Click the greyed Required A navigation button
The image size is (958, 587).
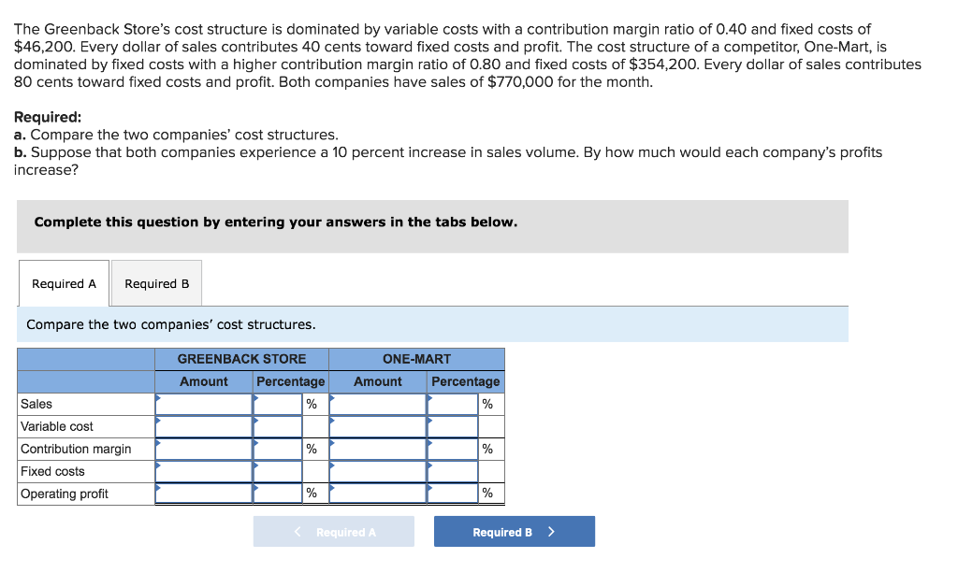(x=333, y=531)
